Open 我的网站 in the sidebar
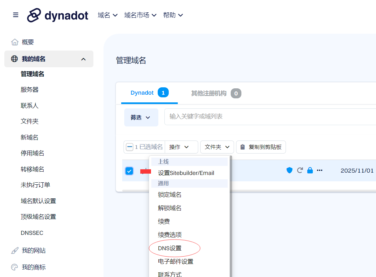376x277 pixels. click(34, 250)
